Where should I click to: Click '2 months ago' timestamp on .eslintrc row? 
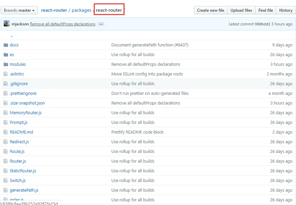[x=279, y=74]
